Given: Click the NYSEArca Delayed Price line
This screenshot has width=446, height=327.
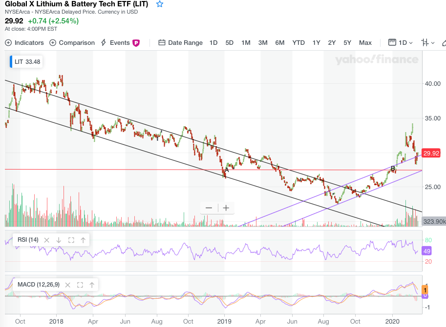Looking at the screenshot, I should coord(71,12).
